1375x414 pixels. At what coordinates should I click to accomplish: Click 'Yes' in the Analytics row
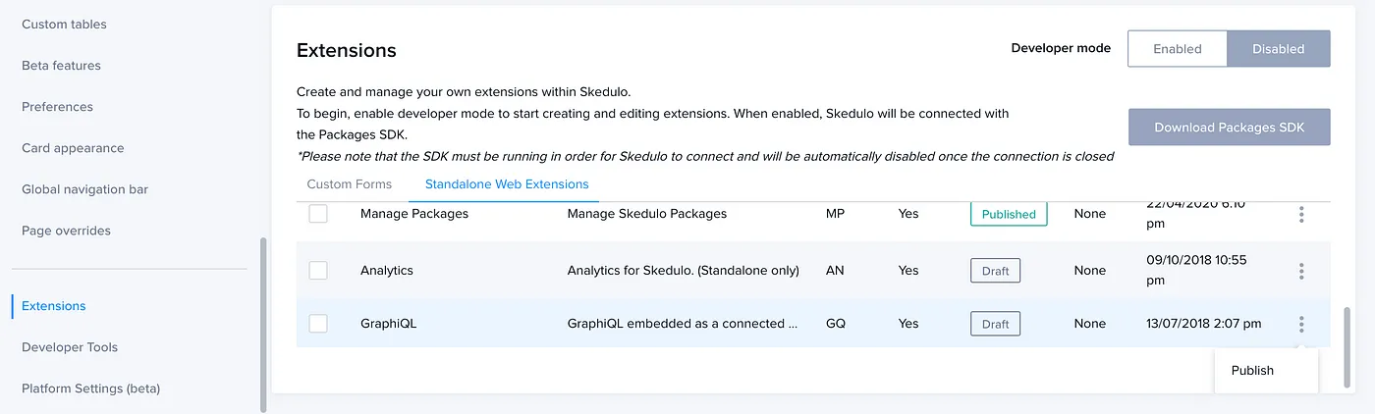click(x=908, y=271)
